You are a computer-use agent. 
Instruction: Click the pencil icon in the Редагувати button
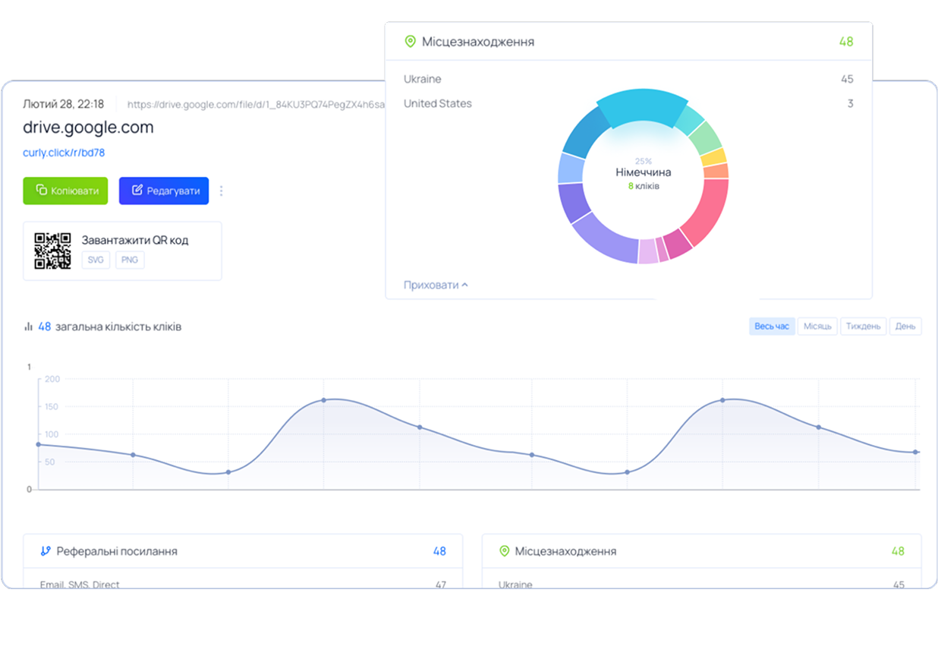(x=137, y=191)
